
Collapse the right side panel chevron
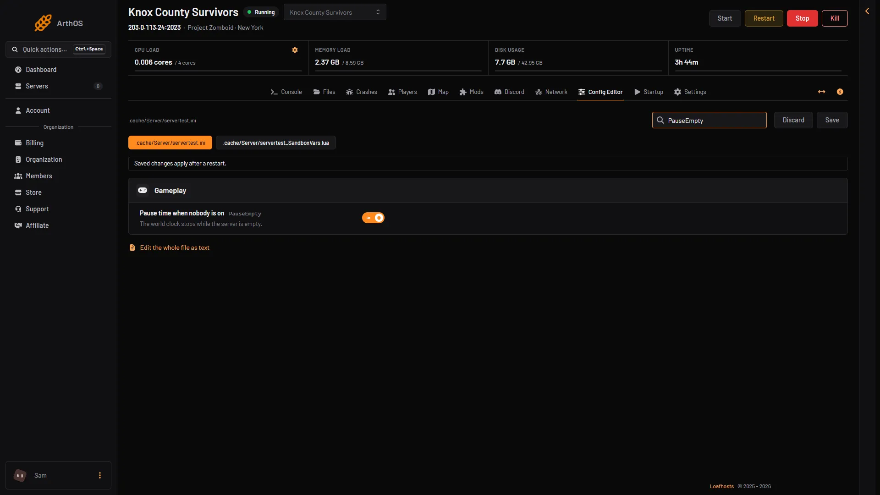point(867,11)
